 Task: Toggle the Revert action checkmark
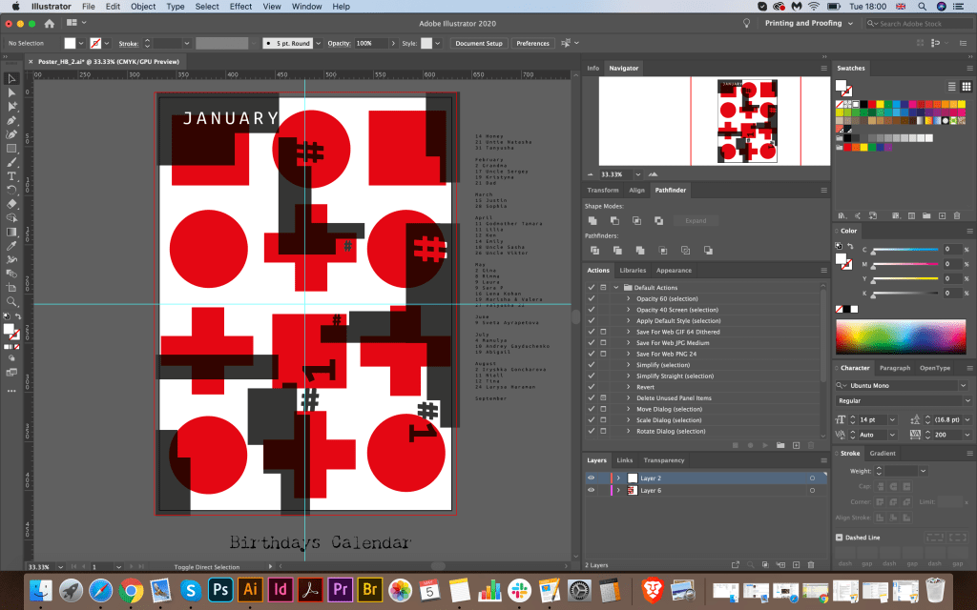pyautogui.click(x=591, y=387)
